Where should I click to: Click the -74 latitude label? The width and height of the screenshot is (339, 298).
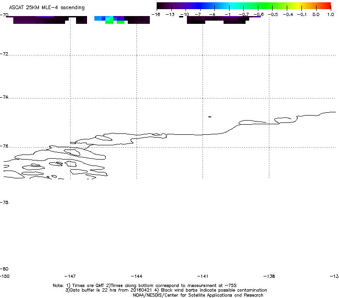pyautogui.click(x=4, y=97)
